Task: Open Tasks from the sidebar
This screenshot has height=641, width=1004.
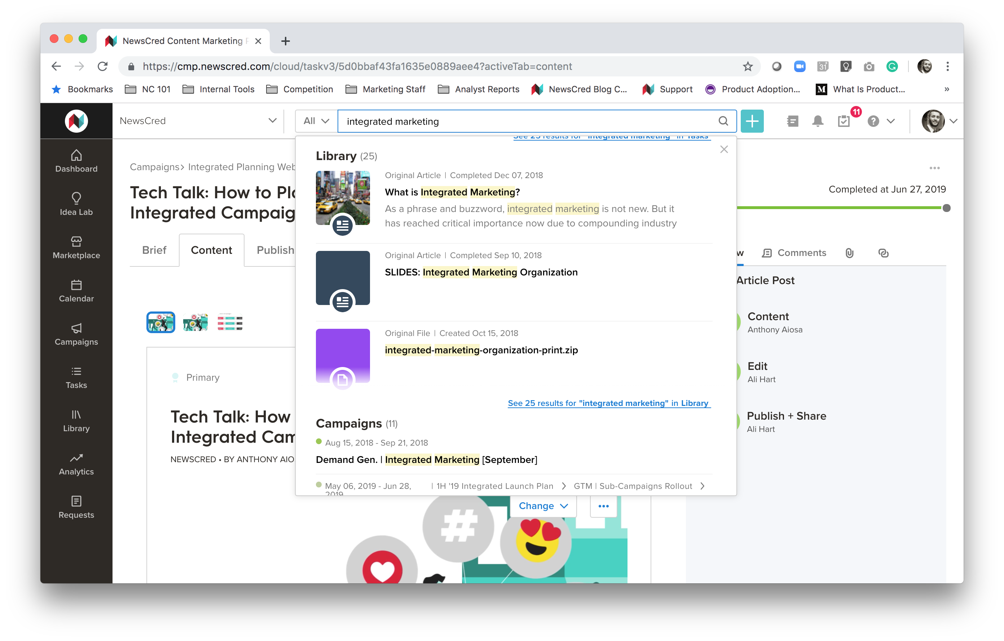Action: point(76,377)
